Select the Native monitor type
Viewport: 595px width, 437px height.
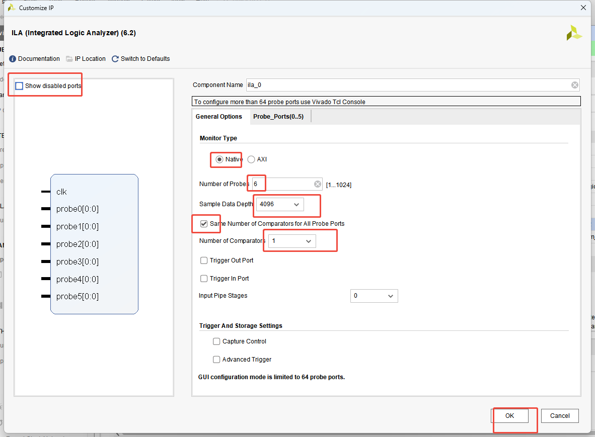[x=219, y=159]
